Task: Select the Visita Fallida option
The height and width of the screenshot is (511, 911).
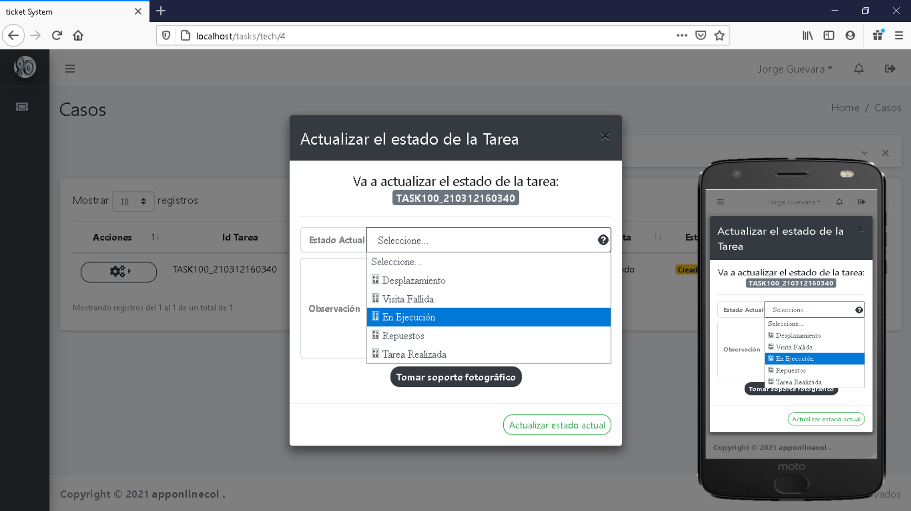Action: (488, 299)
